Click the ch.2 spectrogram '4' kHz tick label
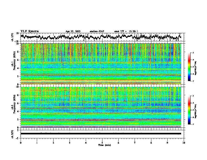Image resolution: width=207 pixels, height=160 pixels. (18, 111)
